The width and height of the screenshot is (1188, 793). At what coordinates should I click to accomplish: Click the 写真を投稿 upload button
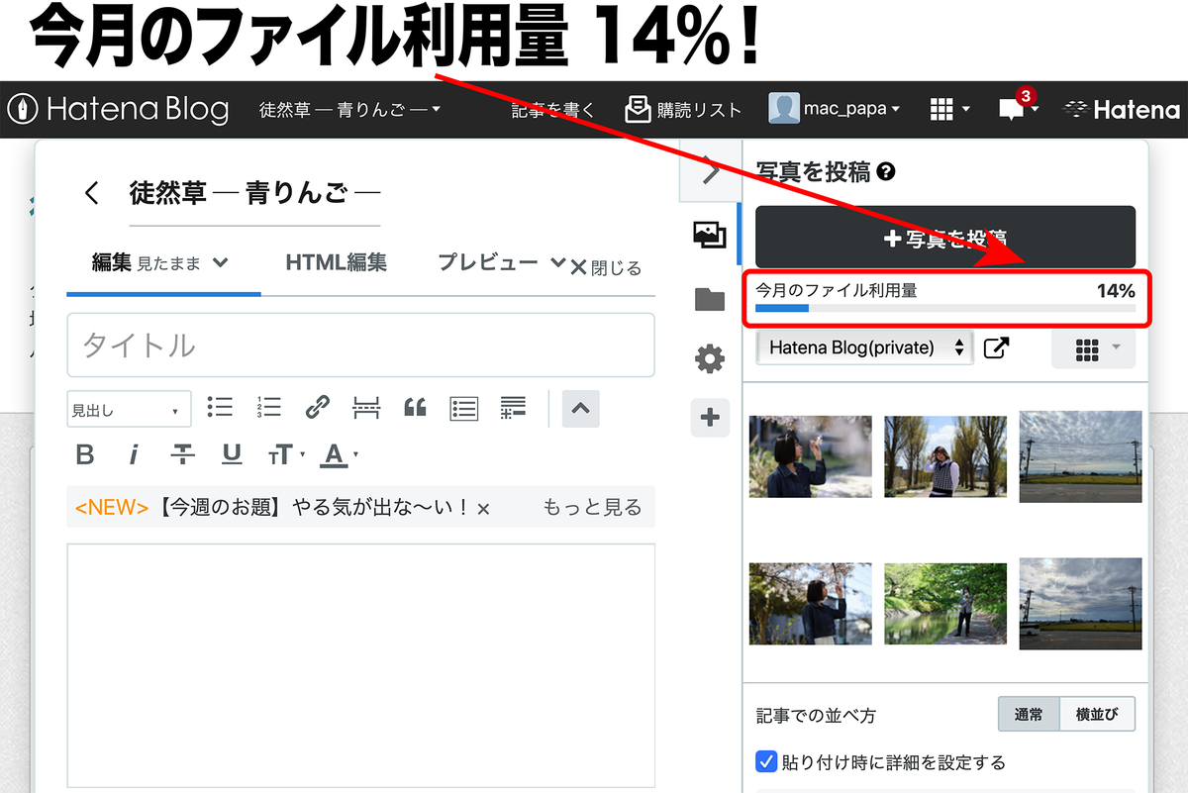coord(945,238)
